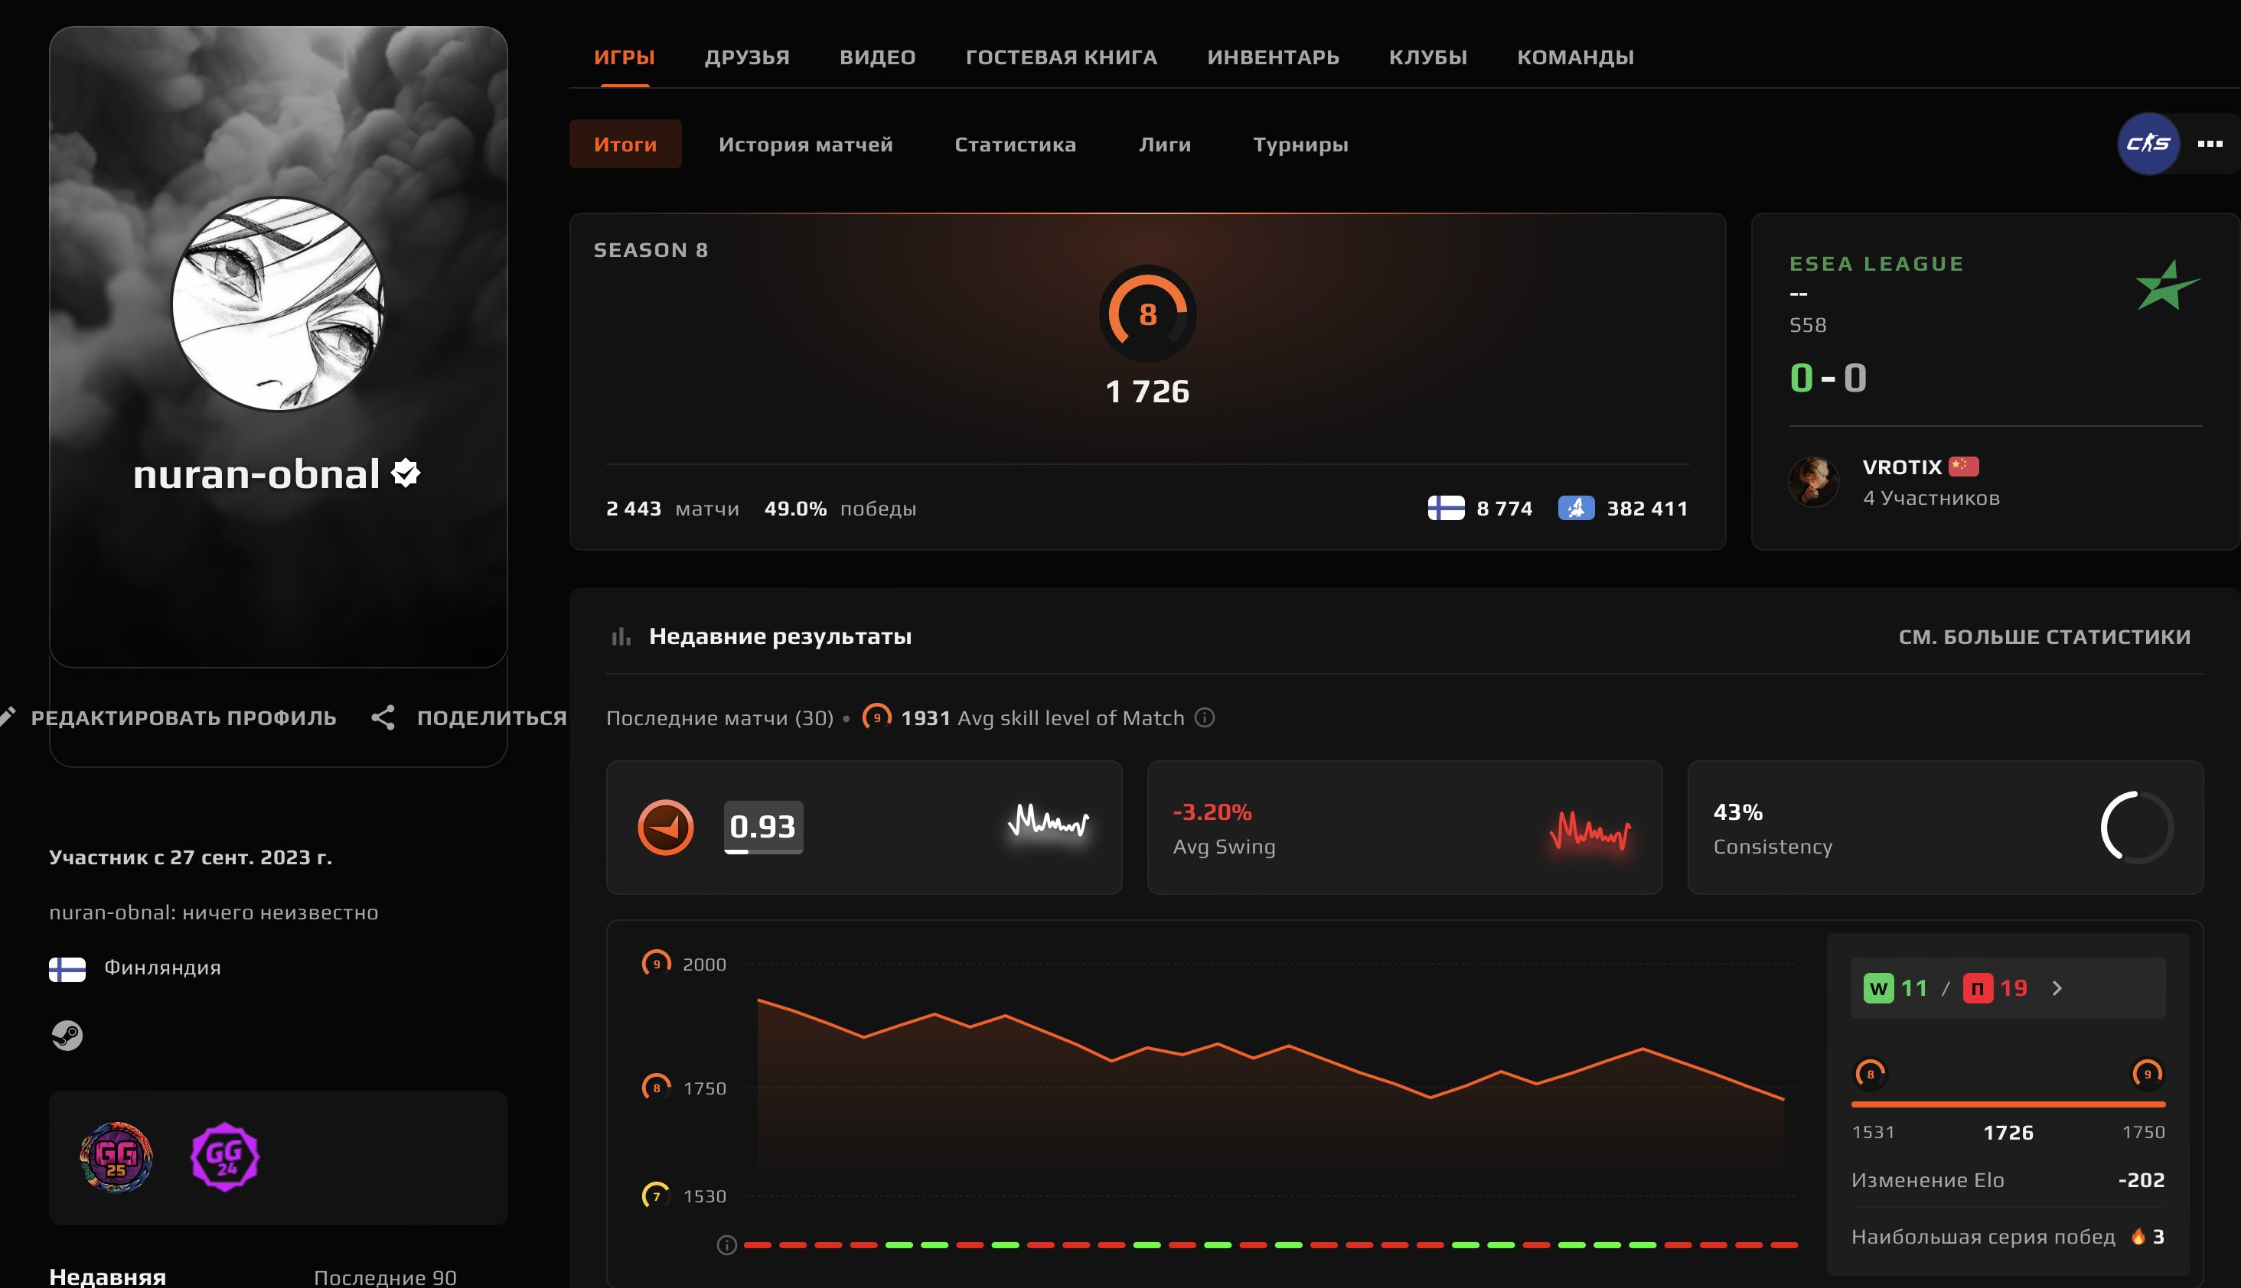Click the Finland flag country ranking icon
The image size is (2241, 1288).
[x=1445, y=508]
